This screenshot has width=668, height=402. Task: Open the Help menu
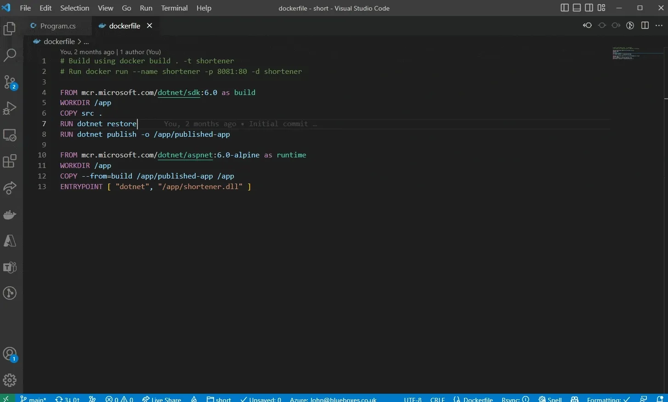pyautogui.click(x=204, y=8)
